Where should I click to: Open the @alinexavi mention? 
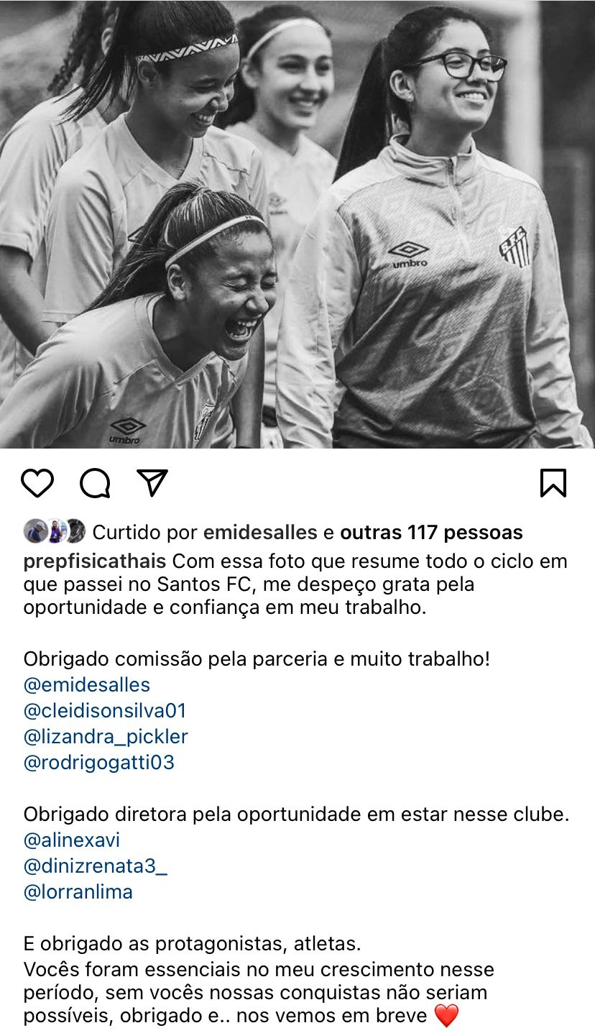click(72, 840)
